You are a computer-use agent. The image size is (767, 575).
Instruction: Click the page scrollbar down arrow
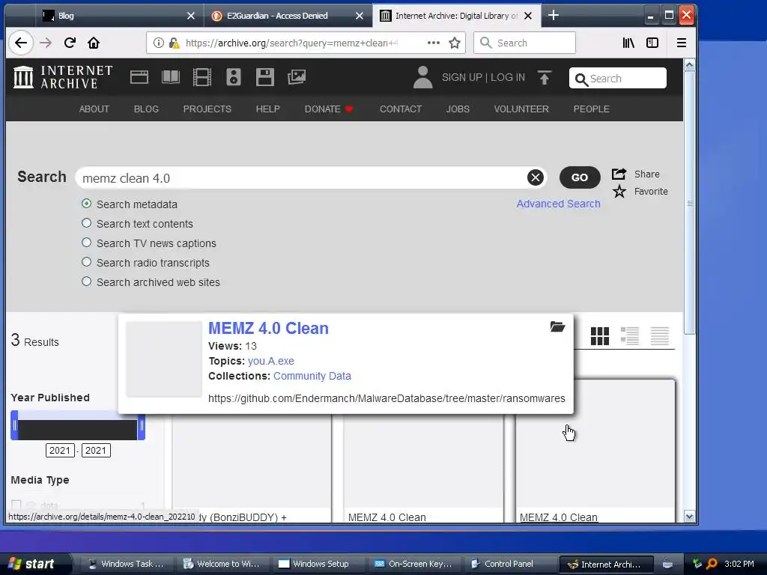(689, 517)
